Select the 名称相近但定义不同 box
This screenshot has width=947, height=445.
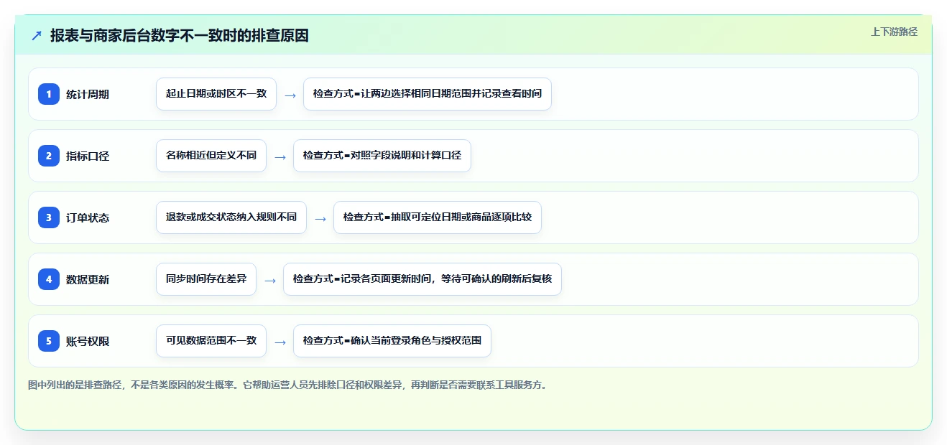(211, 156)
